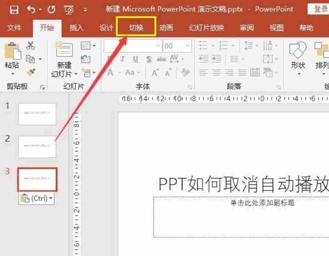Align text right

229,73
